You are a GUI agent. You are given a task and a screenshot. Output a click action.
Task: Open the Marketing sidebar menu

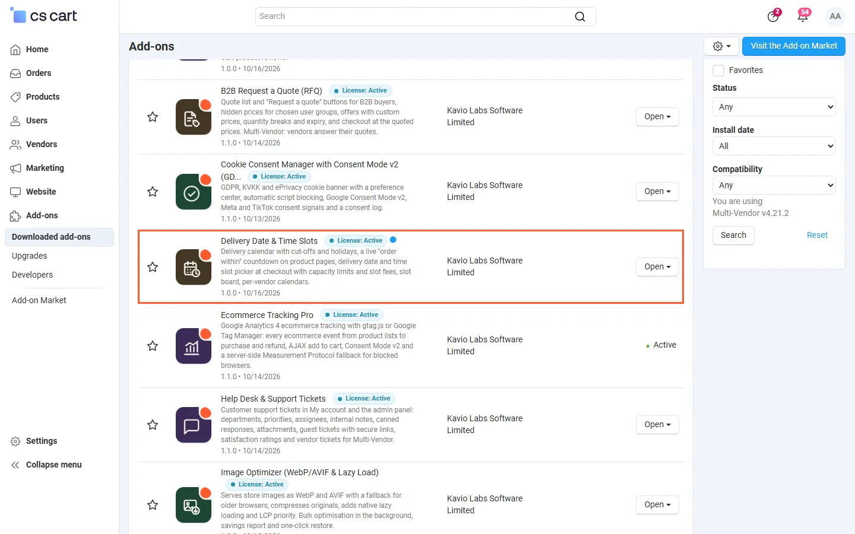45,168
